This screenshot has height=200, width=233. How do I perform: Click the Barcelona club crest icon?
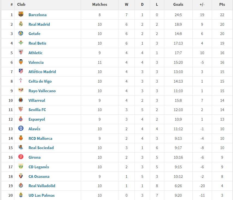[x=21, y=15]
